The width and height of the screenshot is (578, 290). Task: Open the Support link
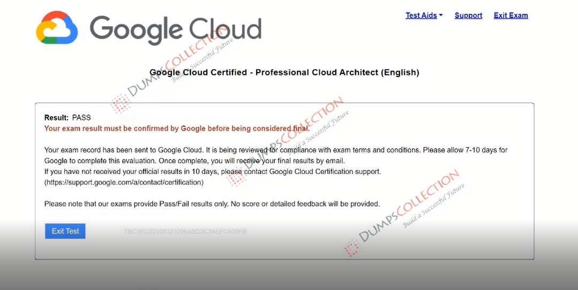click(468, 16)
